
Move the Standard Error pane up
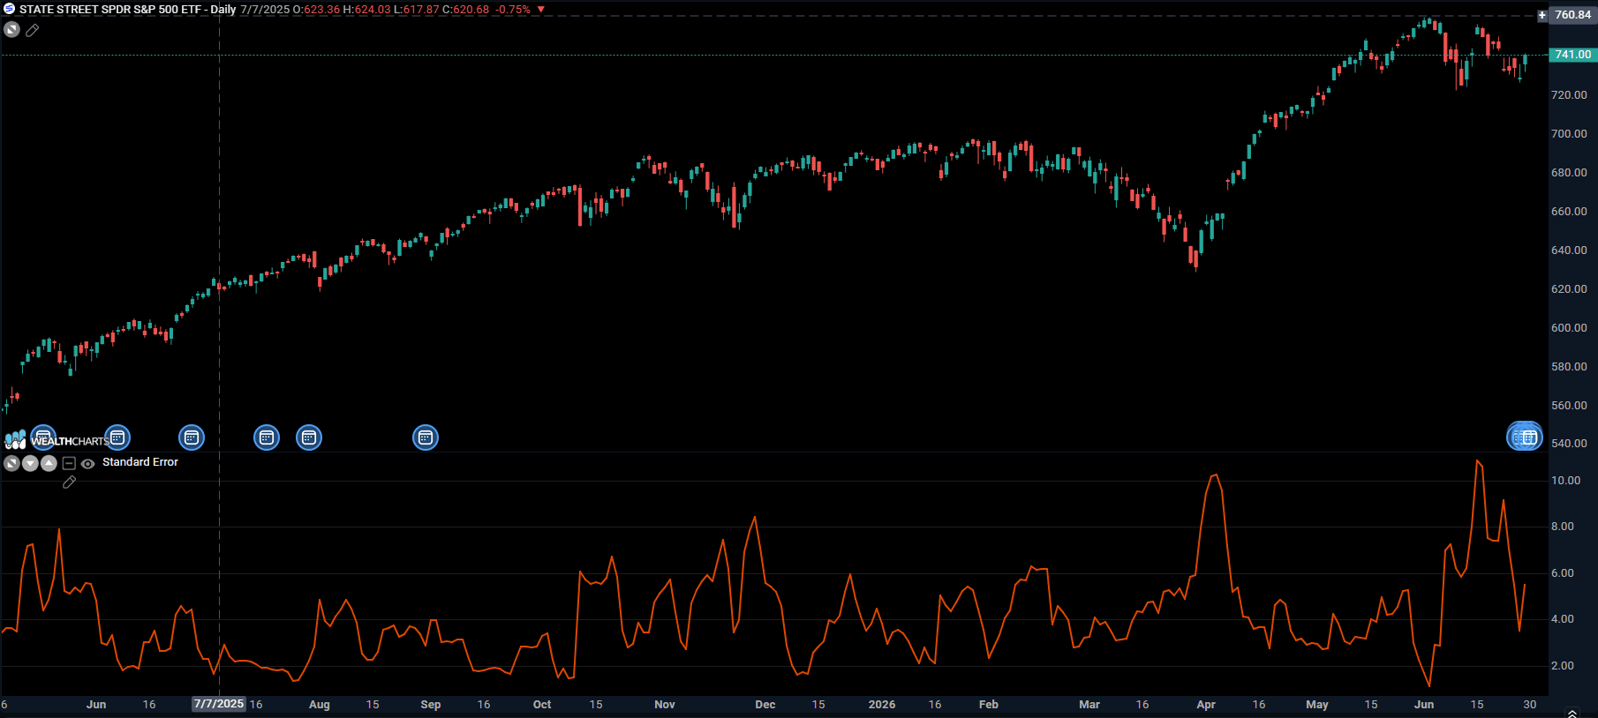(x=49, y=463)
